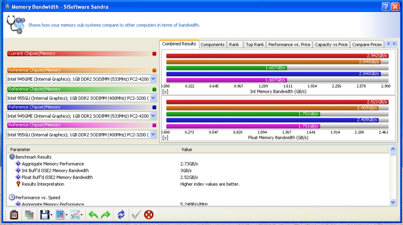Click the grey checkmark OK icon

point(136,214)
